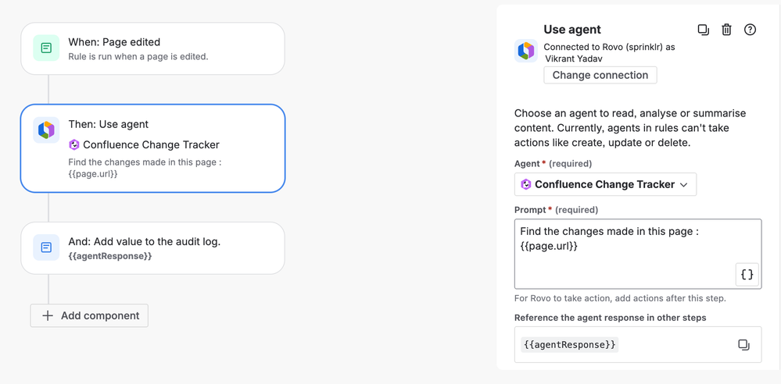Select the When: Page edited trigger card

pos(152,48)
